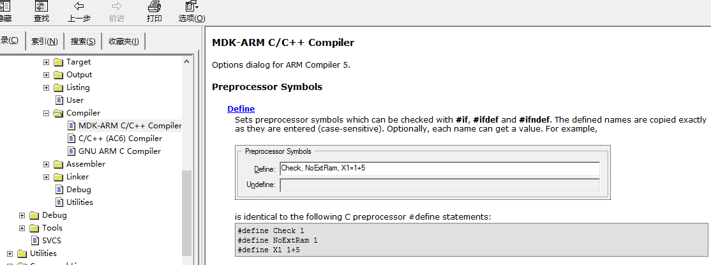
Task: Open the 选项(O) options icon menu
Action: point(191,6)
